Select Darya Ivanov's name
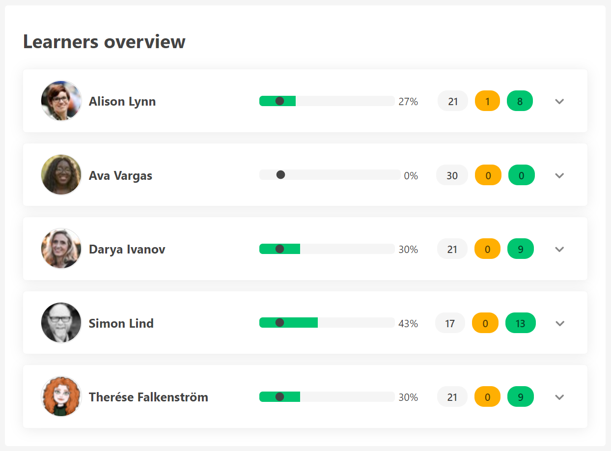Image resolution: width=611 pixels, height=451 pixels. [127, 249]
